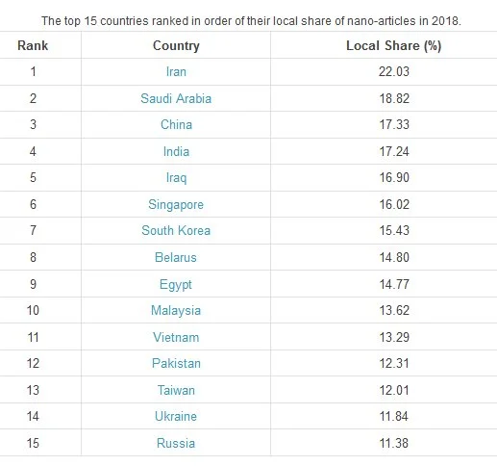This screenshot has width=497, height=466.
Task: Click the Rank column header
Action: [33, 45]
